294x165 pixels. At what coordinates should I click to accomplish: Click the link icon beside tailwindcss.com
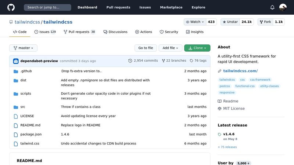point(219,71)
